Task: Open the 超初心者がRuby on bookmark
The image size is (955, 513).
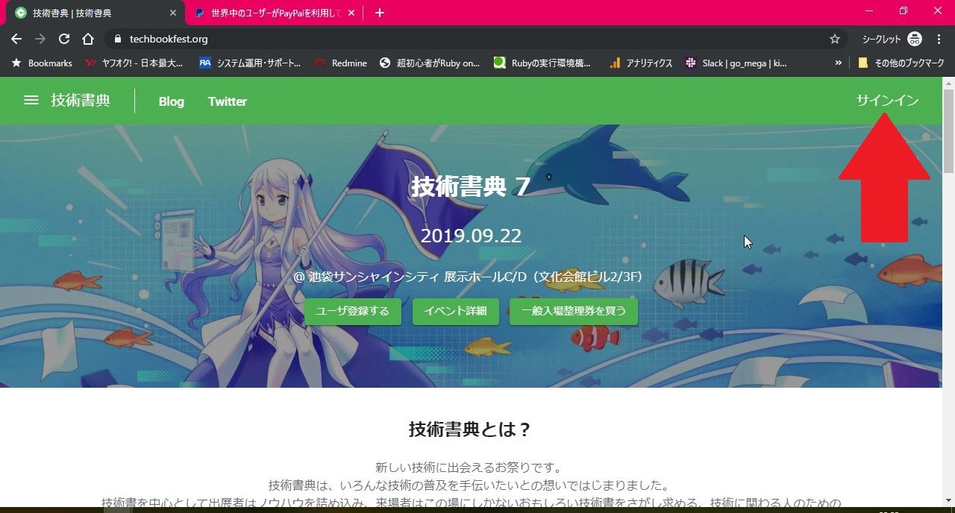Action: (430, 63)
